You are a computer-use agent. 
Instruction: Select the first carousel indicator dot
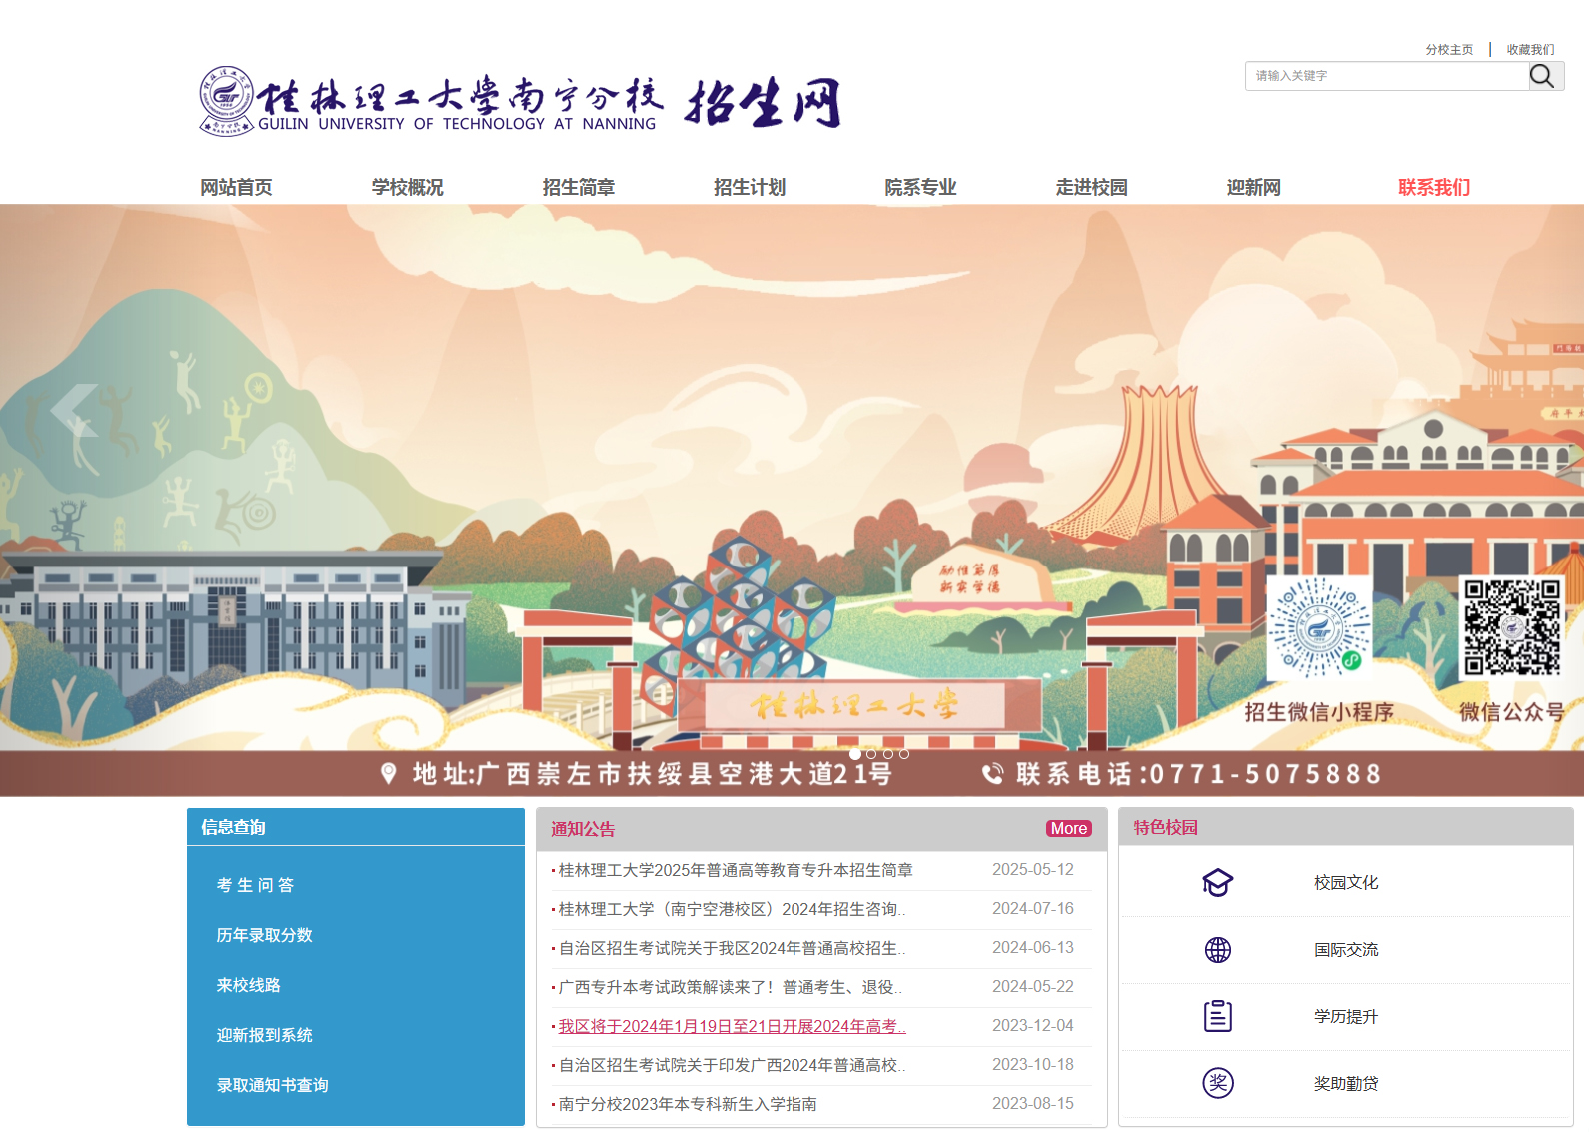(x=855, y=754)
